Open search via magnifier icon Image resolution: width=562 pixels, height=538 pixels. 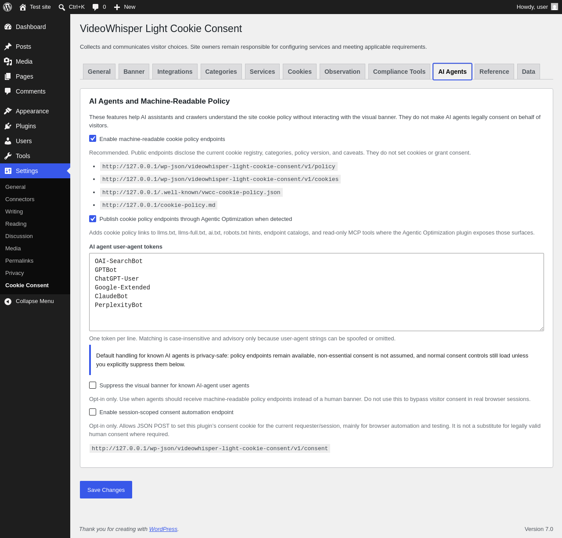tap(62, 7)
